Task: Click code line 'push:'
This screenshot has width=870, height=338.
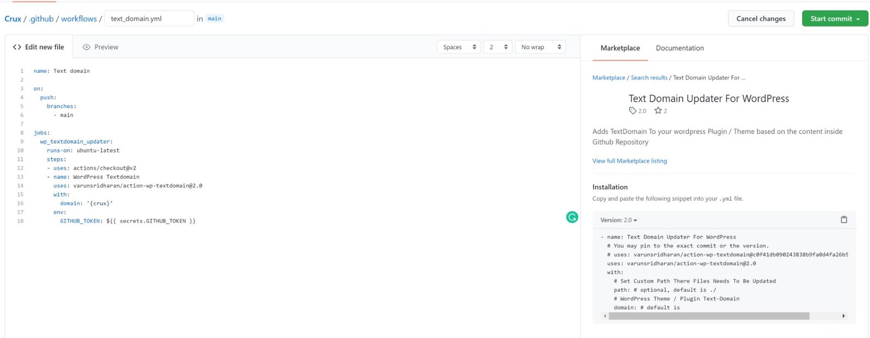Action: pos(48,98)
